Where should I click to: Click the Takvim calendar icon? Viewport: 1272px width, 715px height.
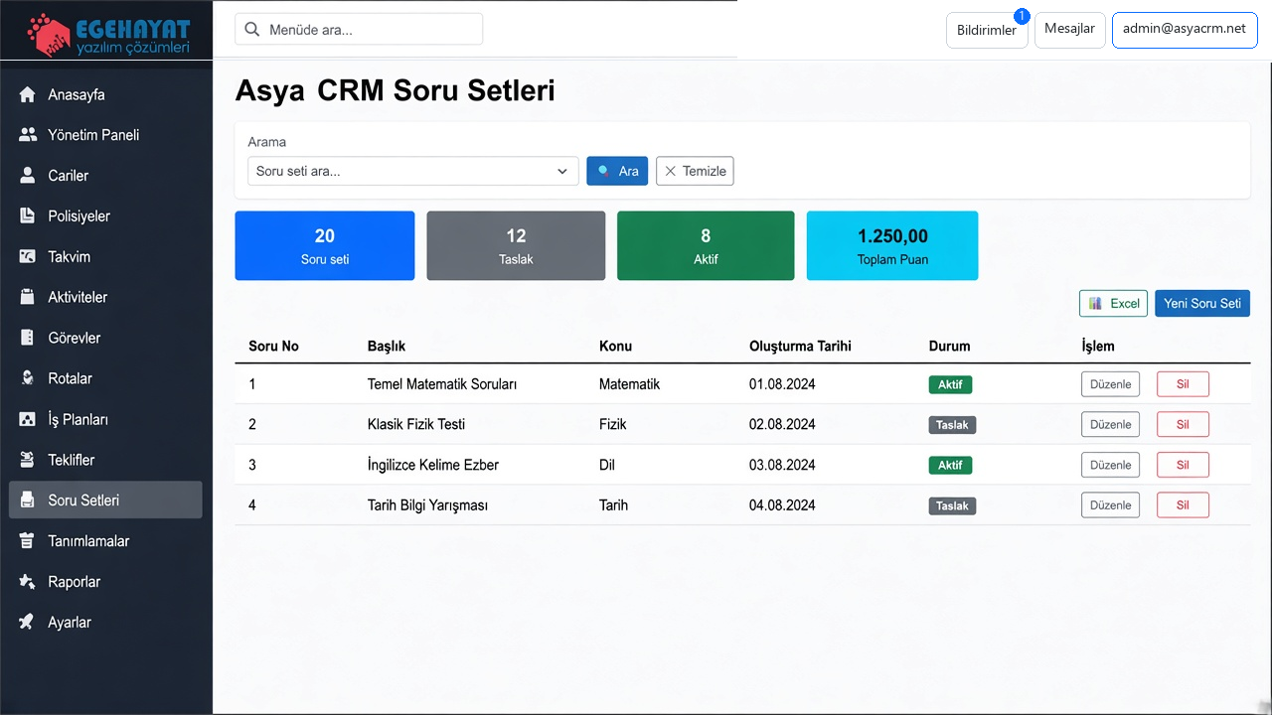(x=28, y=256)
